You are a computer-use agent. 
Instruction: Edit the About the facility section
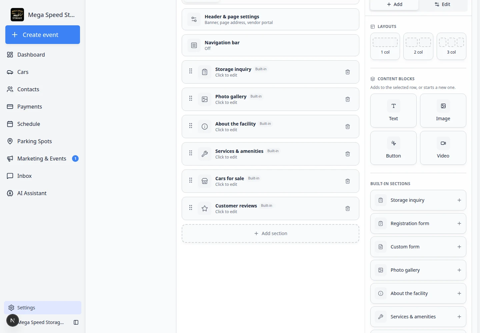270,127
